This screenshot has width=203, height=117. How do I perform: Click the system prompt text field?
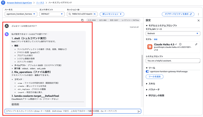click(x=173, y=61)
